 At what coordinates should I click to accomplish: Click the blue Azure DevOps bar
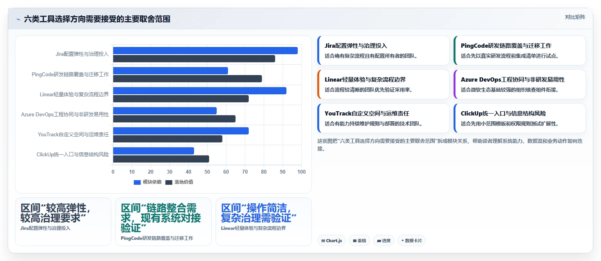(x=165, y=110)
